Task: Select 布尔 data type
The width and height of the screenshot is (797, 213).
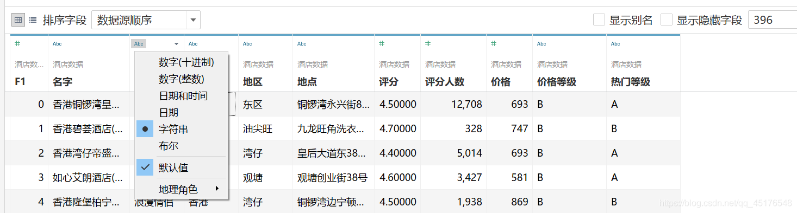Action: click(x=181, y=146)
